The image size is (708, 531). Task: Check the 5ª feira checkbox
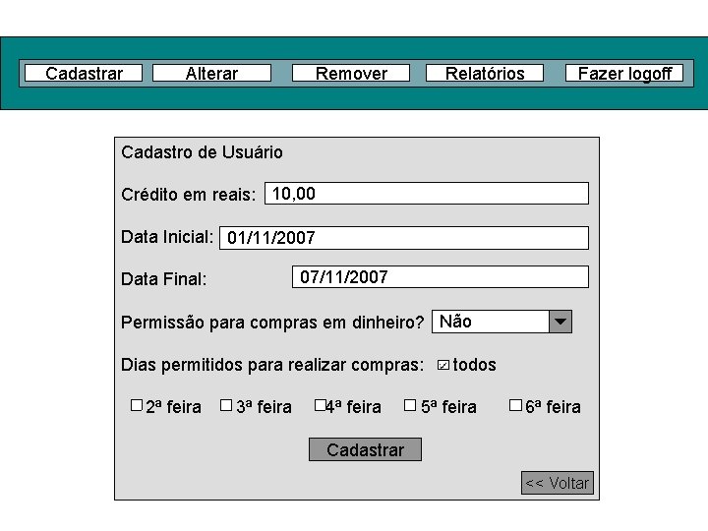pyautogui.click(x=410, y=405)
